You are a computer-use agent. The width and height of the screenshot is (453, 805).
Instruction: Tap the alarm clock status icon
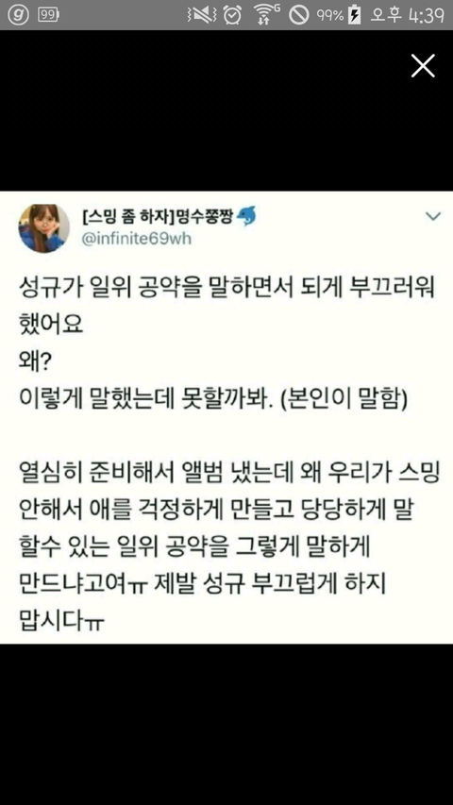pyautogui.click(x=232, y=15)
